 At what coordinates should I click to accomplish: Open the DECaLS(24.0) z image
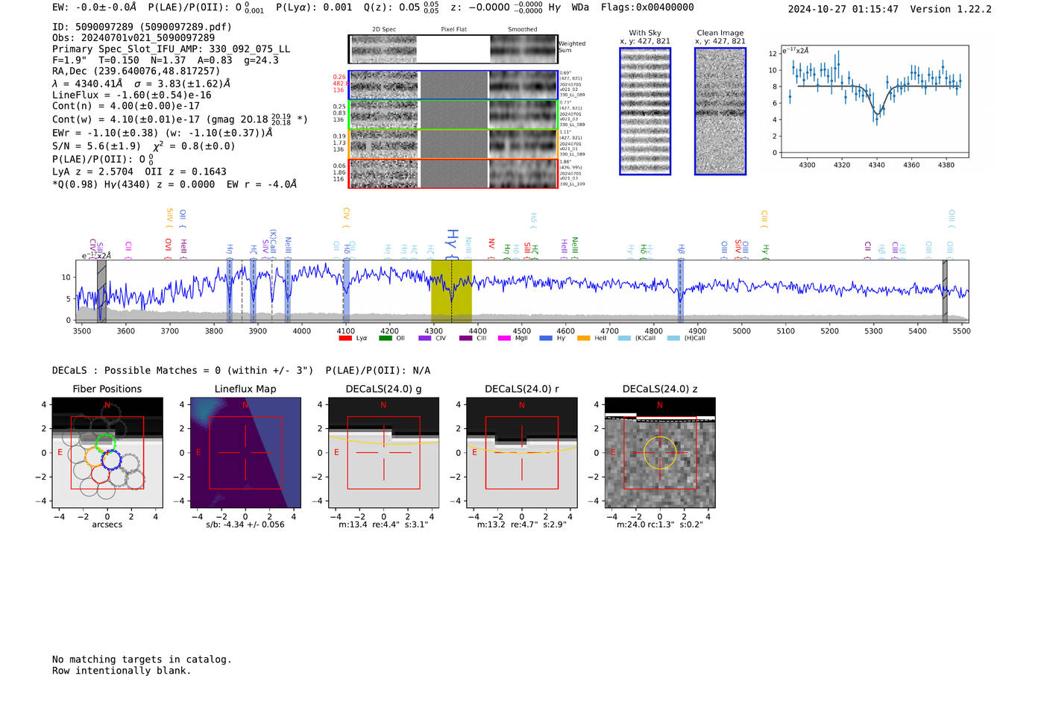tap(660, 453)
